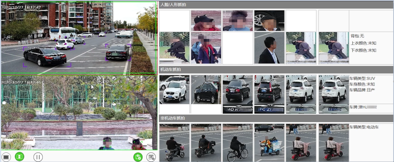Select the bottom park camera feed
394x162 pixels.
coord(79,113)
